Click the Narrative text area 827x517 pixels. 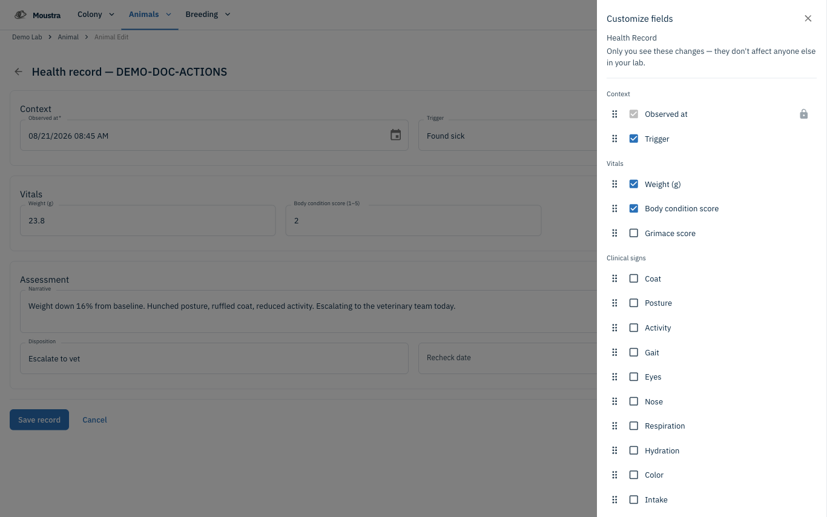click(309, 311)
